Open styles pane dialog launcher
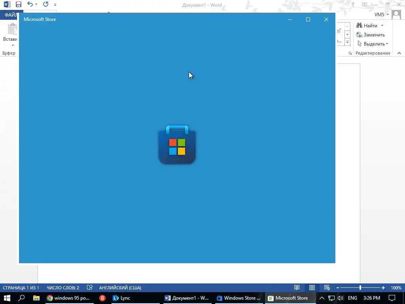This screenshot has width=405, height=304. tap(350, 53)
